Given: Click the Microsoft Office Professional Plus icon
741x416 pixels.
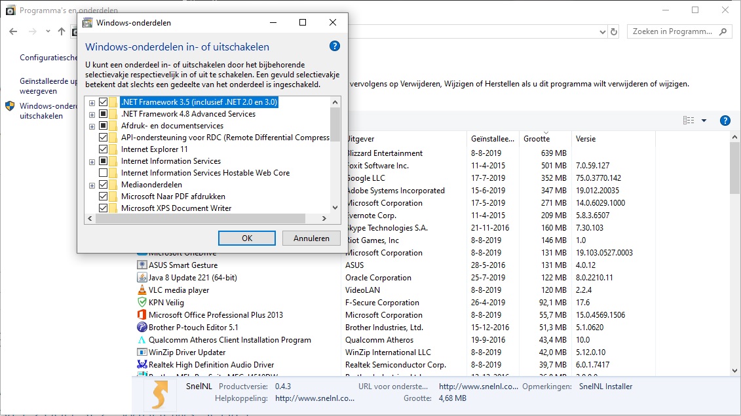Looking at the screenshot, I should (142, 315).
